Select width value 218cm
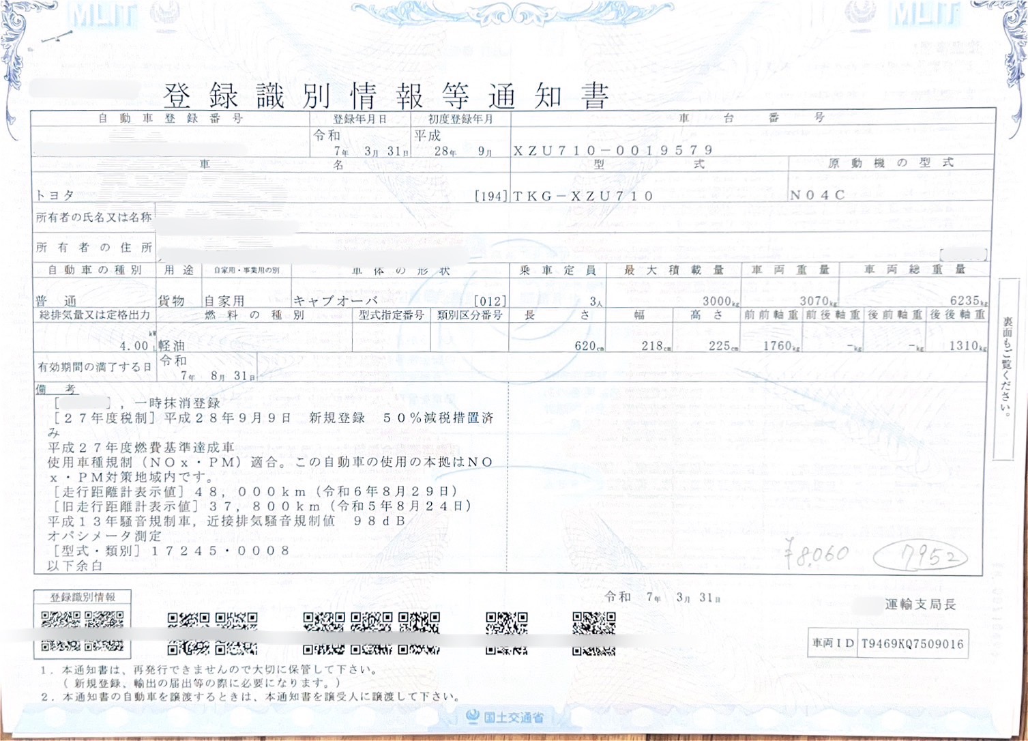Image resolution: width=1028 pixels, height=741 pixels. (x=656, y=346)
